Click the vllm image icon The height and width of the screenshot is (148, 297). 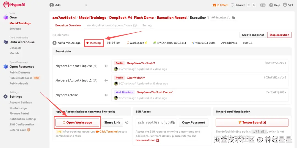193,43
